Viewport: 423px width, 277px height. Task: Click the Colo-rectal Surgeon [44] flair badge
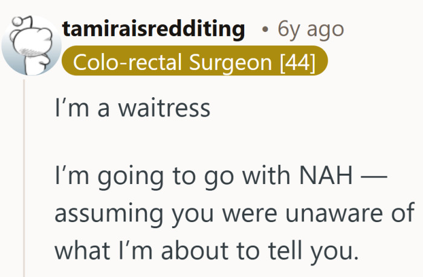coord(194,62)
